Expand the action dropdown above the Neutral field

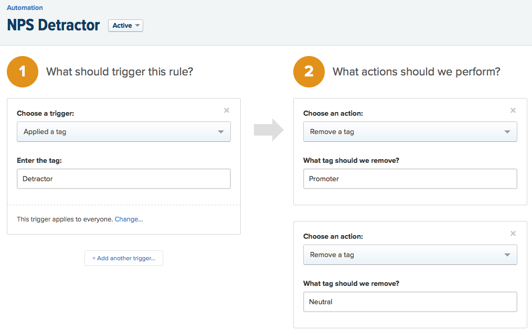point(410,255)
